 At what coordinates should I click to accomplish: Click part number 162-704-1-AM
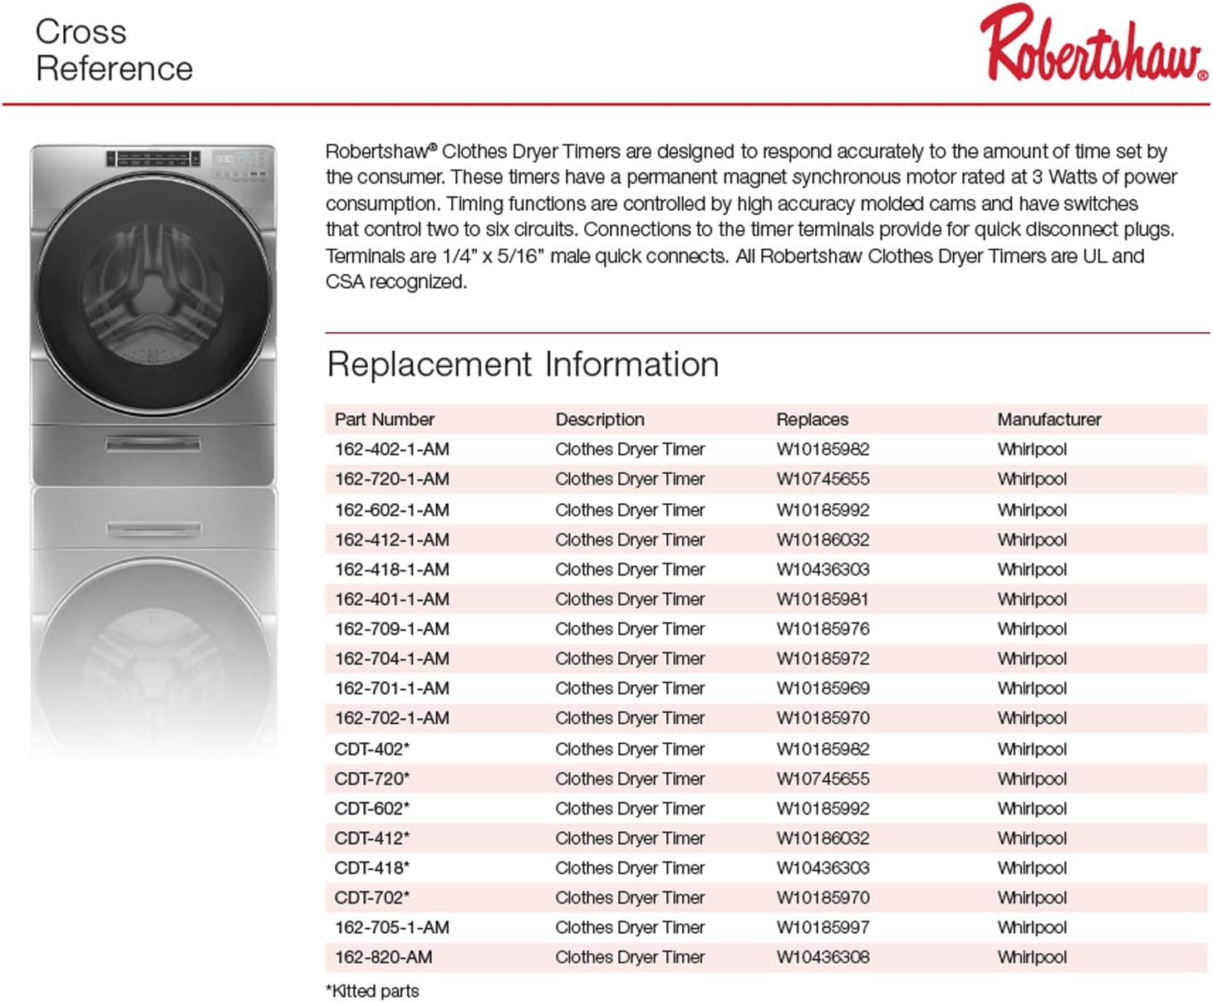coord(392,658)
